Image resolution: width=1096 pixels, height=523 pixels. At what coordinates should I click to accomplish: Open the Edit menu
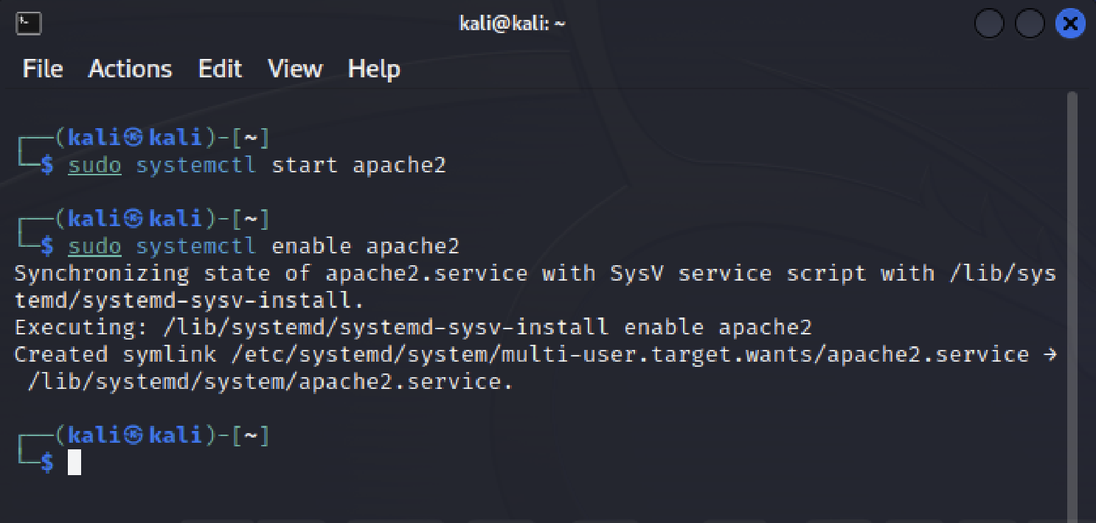coord(220,69)
